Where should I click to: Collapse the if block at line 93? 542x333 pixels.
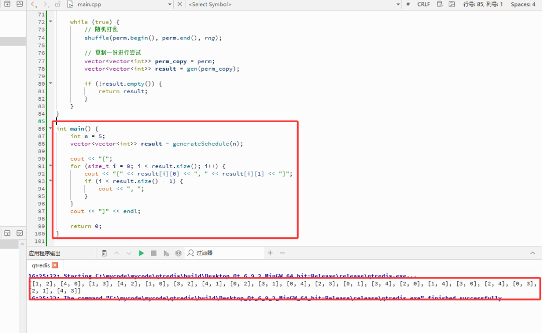point(51,180)
